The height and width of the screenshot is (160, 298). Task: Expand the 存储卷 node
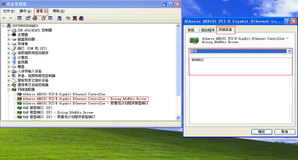[x=9, y=44]
